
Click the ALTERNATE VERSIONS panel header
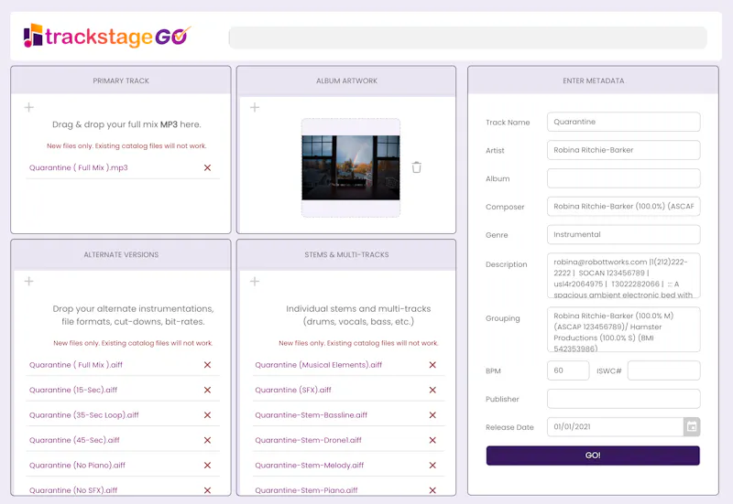121,255
